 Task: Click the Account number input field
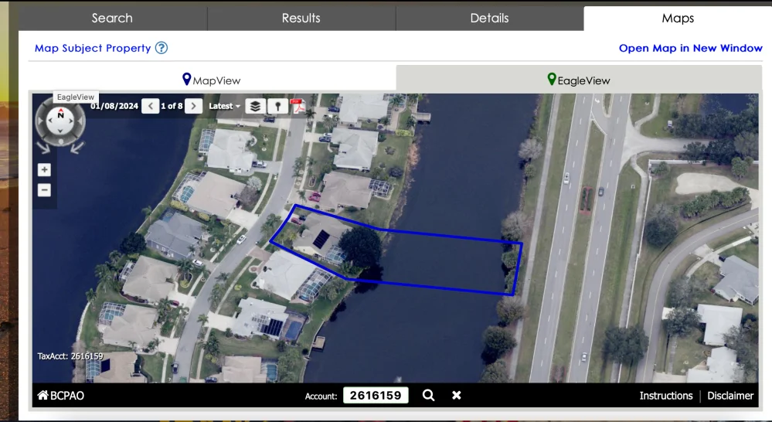pos(376,396)
